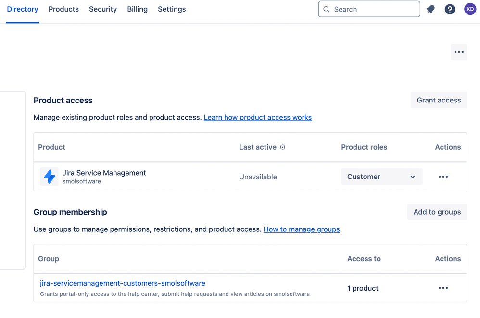480x318 pixels.
Task: Open actions menu for Jira Service Management
Action: click(443, 177)
